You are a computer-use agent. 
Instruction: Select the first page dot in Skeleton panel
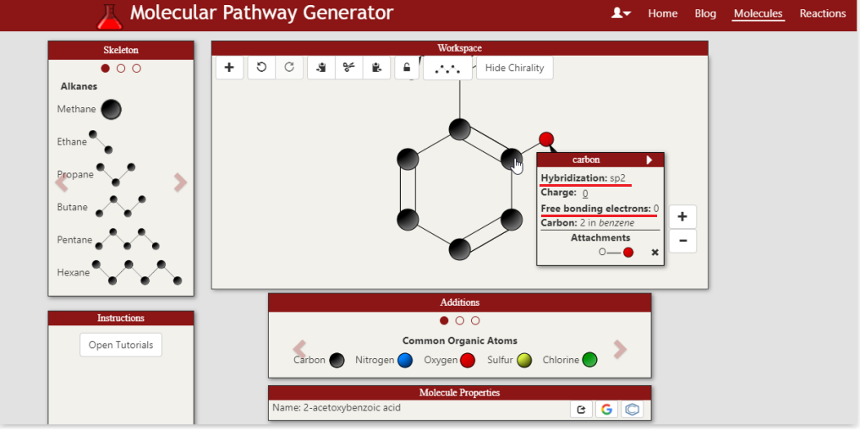pos(105,68)
